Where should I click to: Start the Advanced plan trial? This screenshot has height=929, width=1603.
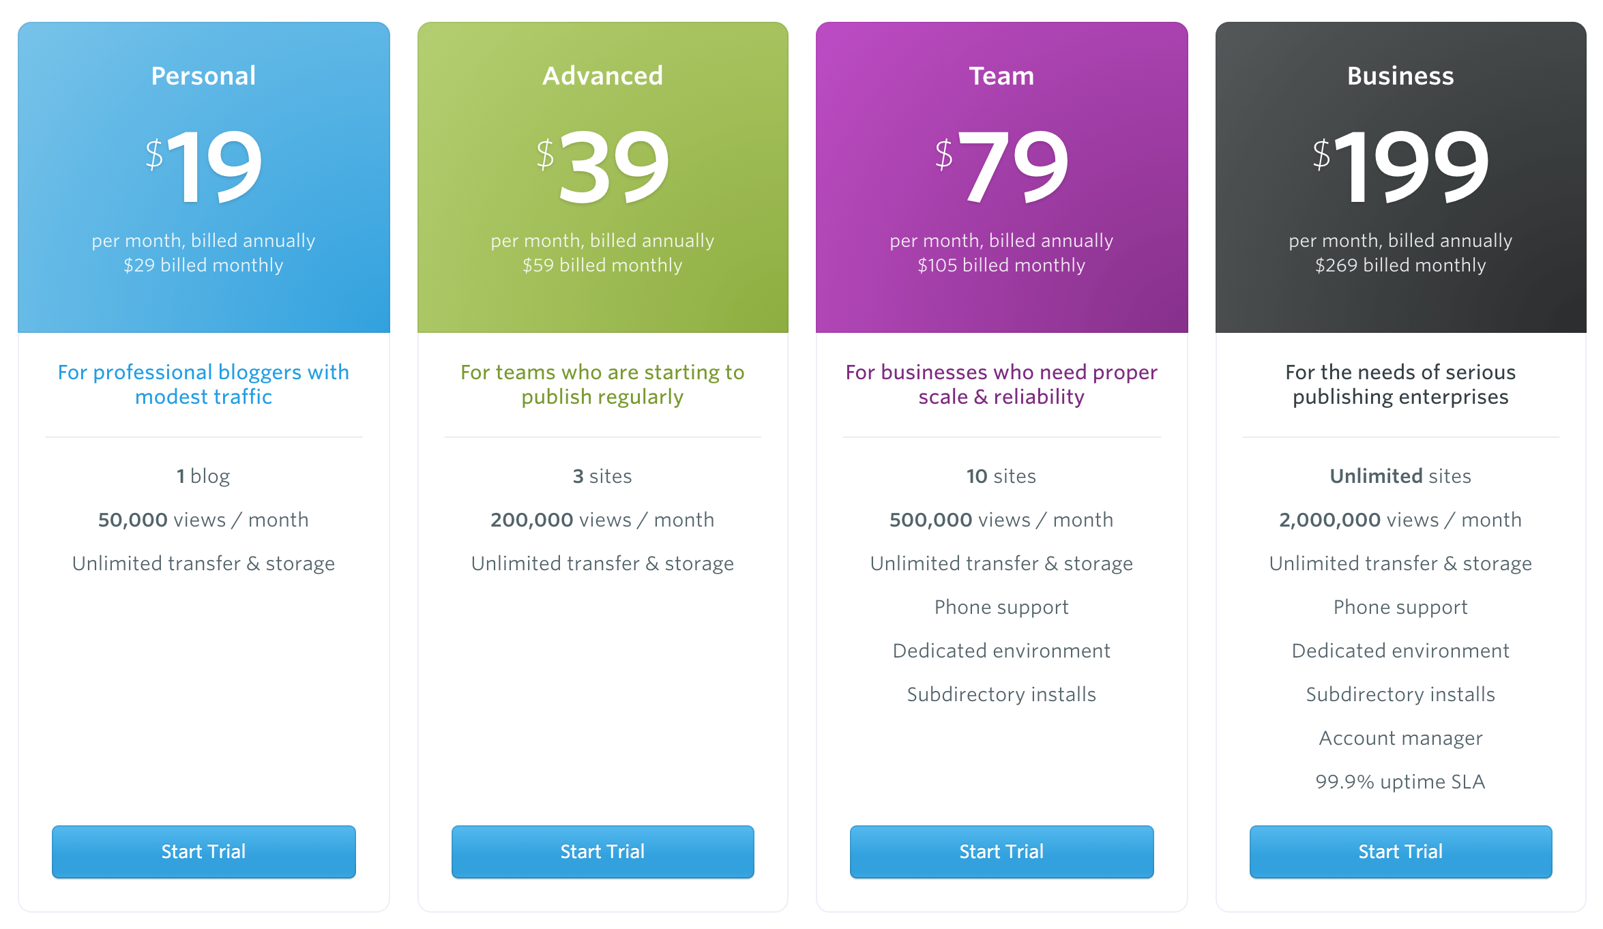tap(602, 851)
